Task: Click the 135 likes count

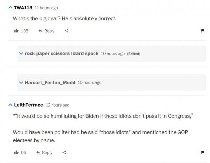Action: [x=25, y=31]
